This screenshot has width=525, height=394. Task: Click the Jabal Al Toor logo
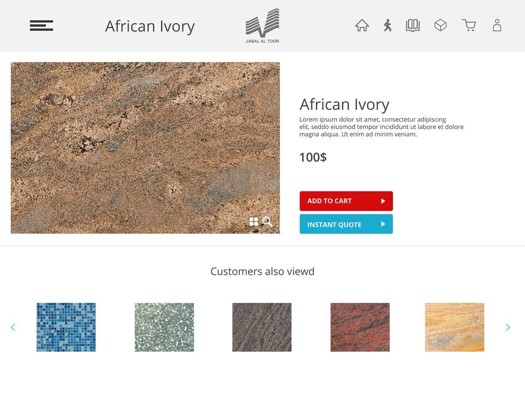pos(262,26)
